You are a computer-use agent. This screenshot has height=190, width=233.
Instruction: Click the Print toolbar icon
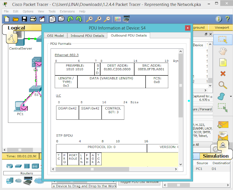coord(33,19)
